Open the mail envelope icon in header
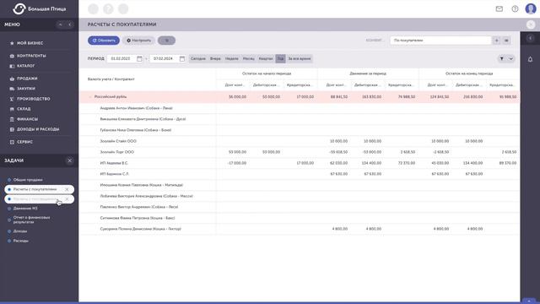Image resolution: width=540 pixels, height=304 pixels. (x=499, y=9)
